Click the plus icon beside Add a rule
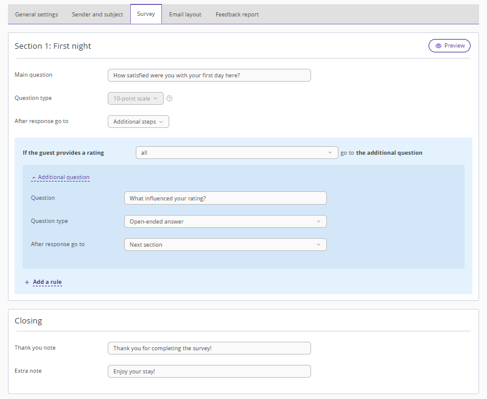487x399 pixels. point(27,282)
